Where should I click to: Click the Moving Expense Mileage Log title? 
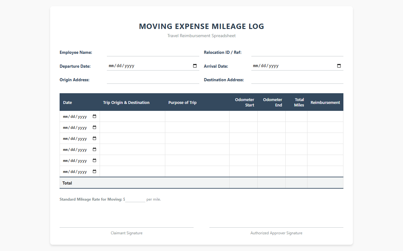(201, 26)
